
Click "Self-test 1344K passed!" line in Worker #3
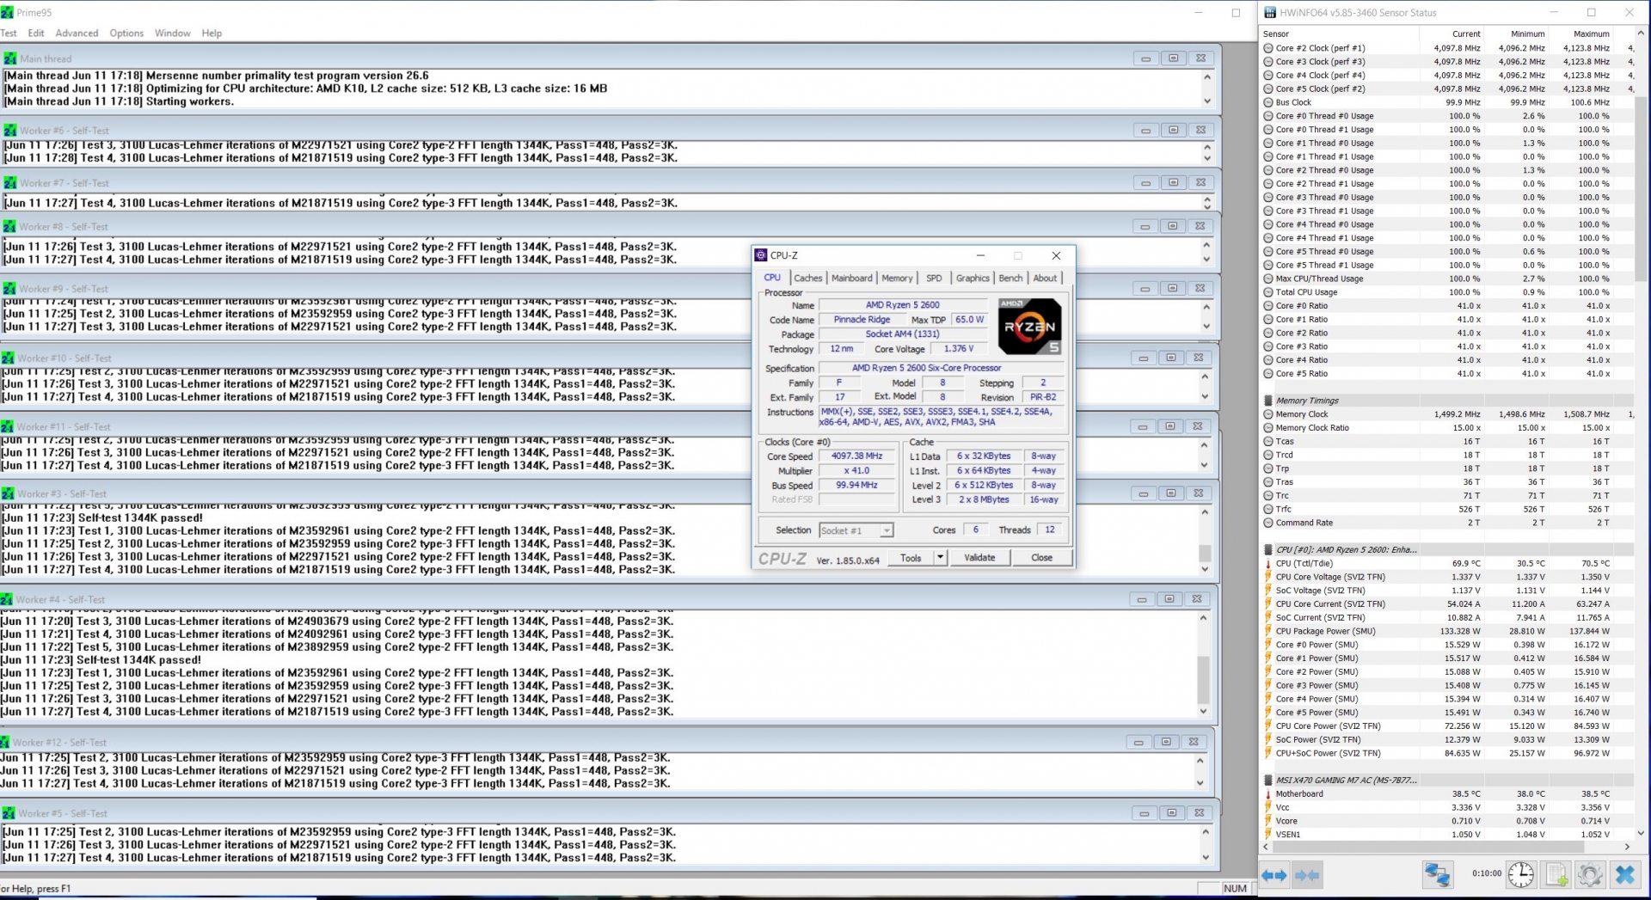tap(102, 518)
